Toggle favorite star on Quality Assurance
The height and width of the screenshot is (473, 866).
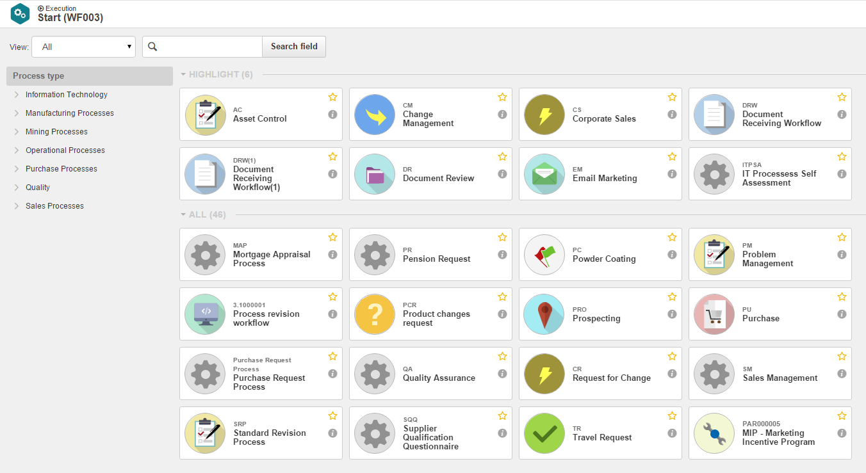502,357
